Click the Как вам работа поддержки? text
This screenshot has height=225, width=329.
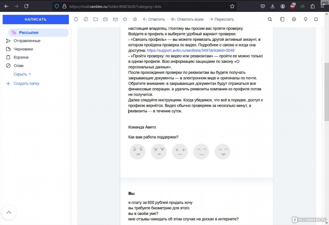(x=154, y=137)
